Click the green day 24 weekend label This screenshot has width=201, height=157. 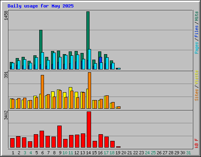coord(147,153)
